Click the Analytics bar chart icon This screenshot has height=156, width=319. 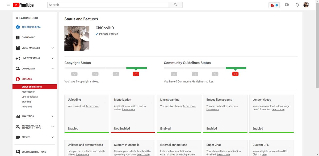[x=18, y=116]
